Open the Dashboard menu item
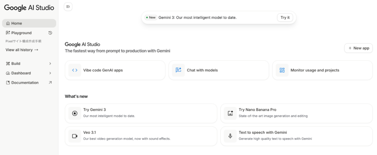377x155 pixels. pyautogui.click(x=29, y=73)
